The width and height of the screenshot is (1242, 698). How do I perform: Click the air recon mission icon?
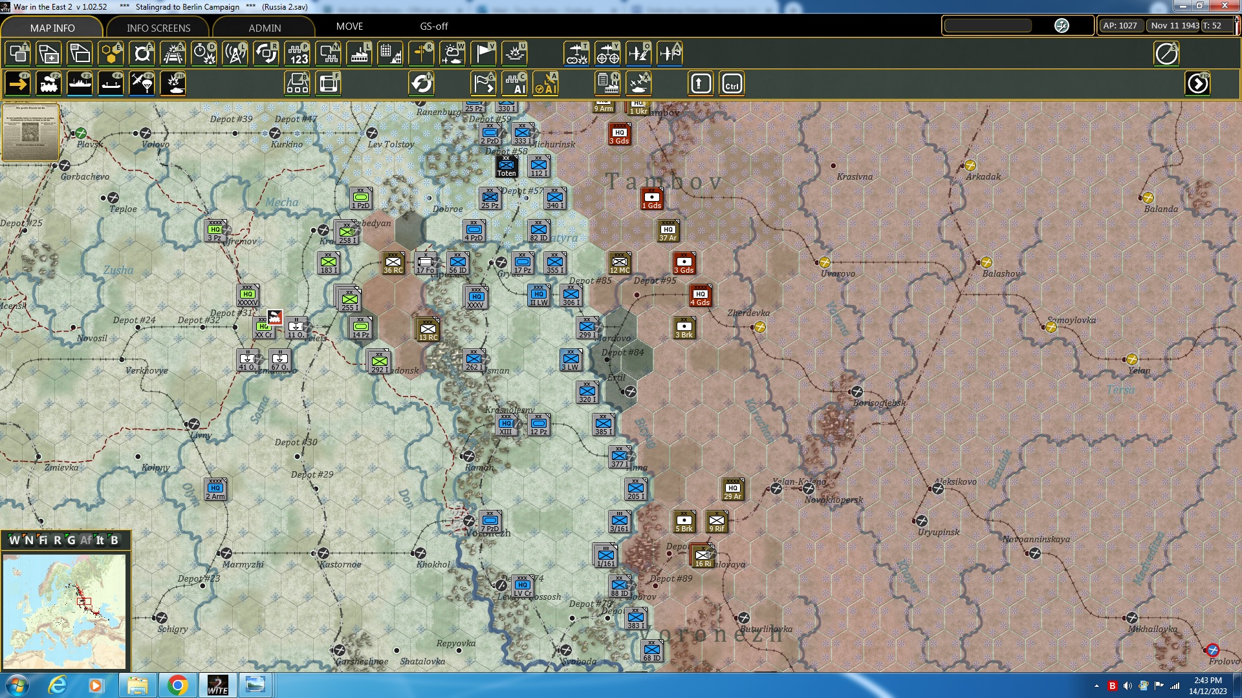(576, 54)
